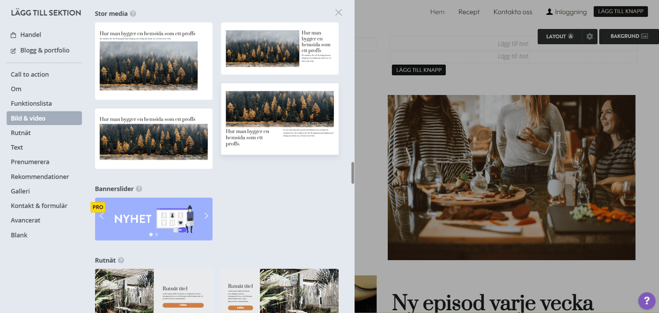Select the second banner slider dot
This screenshot has width=659, height=313.
click(x=157, y=234)
